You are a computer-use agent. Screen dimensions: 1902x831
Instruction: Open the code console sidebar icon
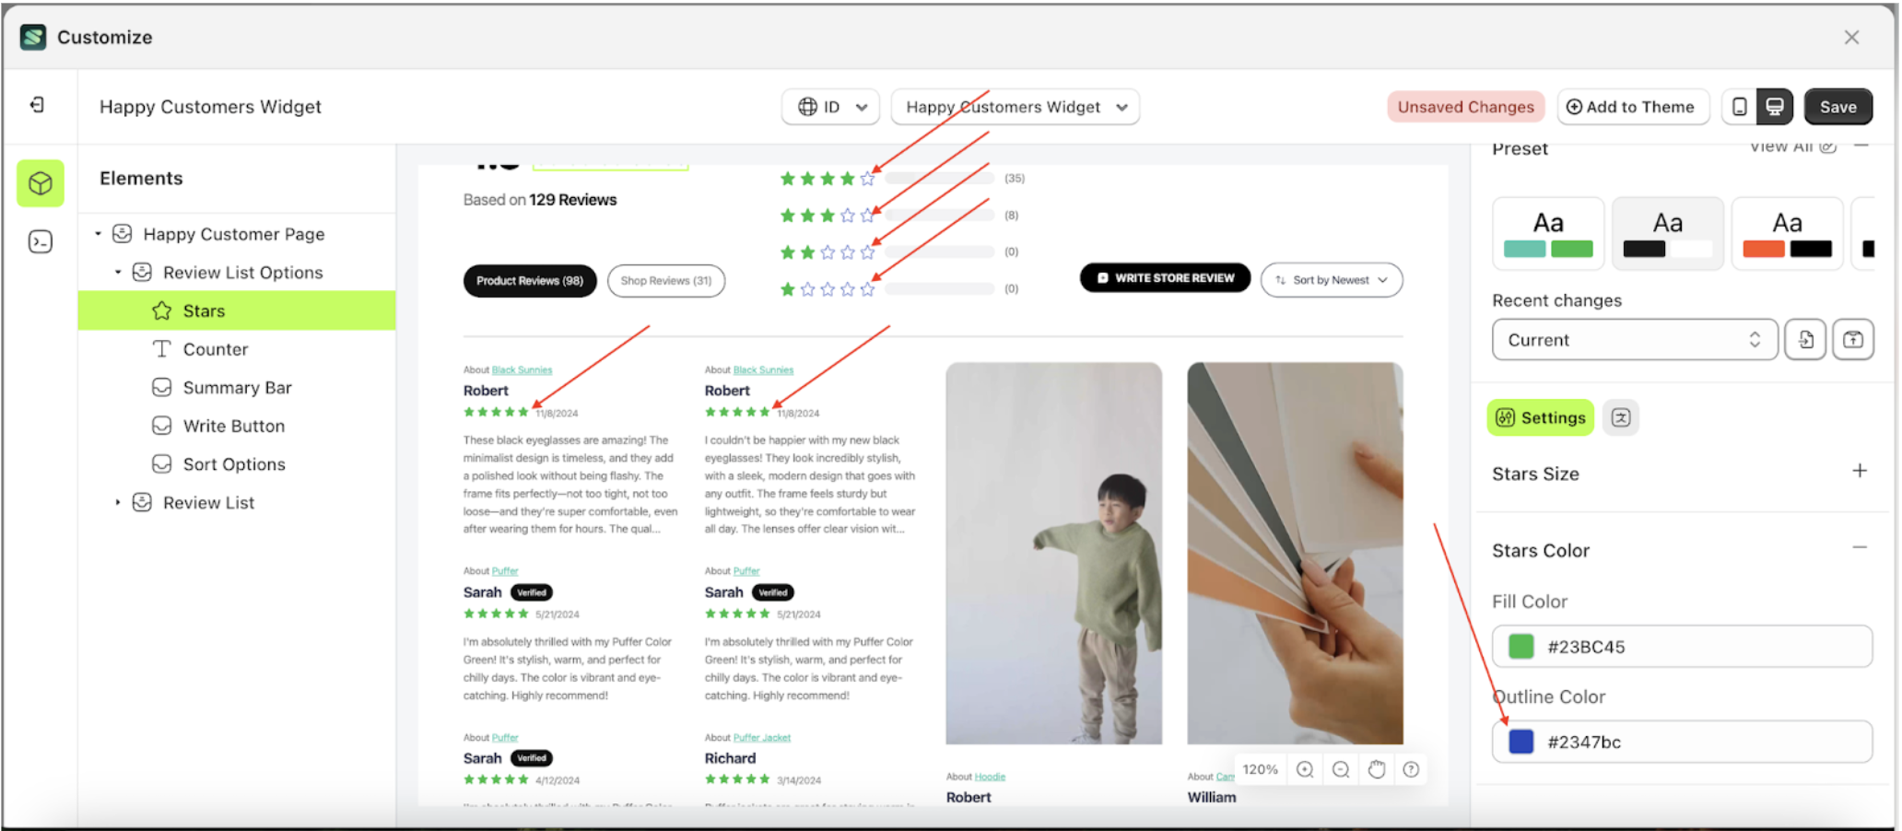tap(41, 242)
